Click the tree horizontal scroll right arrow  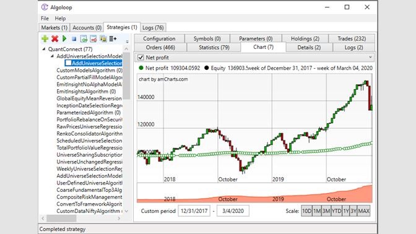click(119, 219)
